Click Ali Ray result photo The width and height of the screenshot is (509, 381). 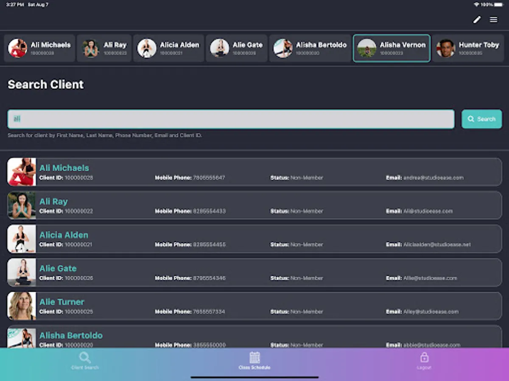pyautogui.click(x=22, y=205)
